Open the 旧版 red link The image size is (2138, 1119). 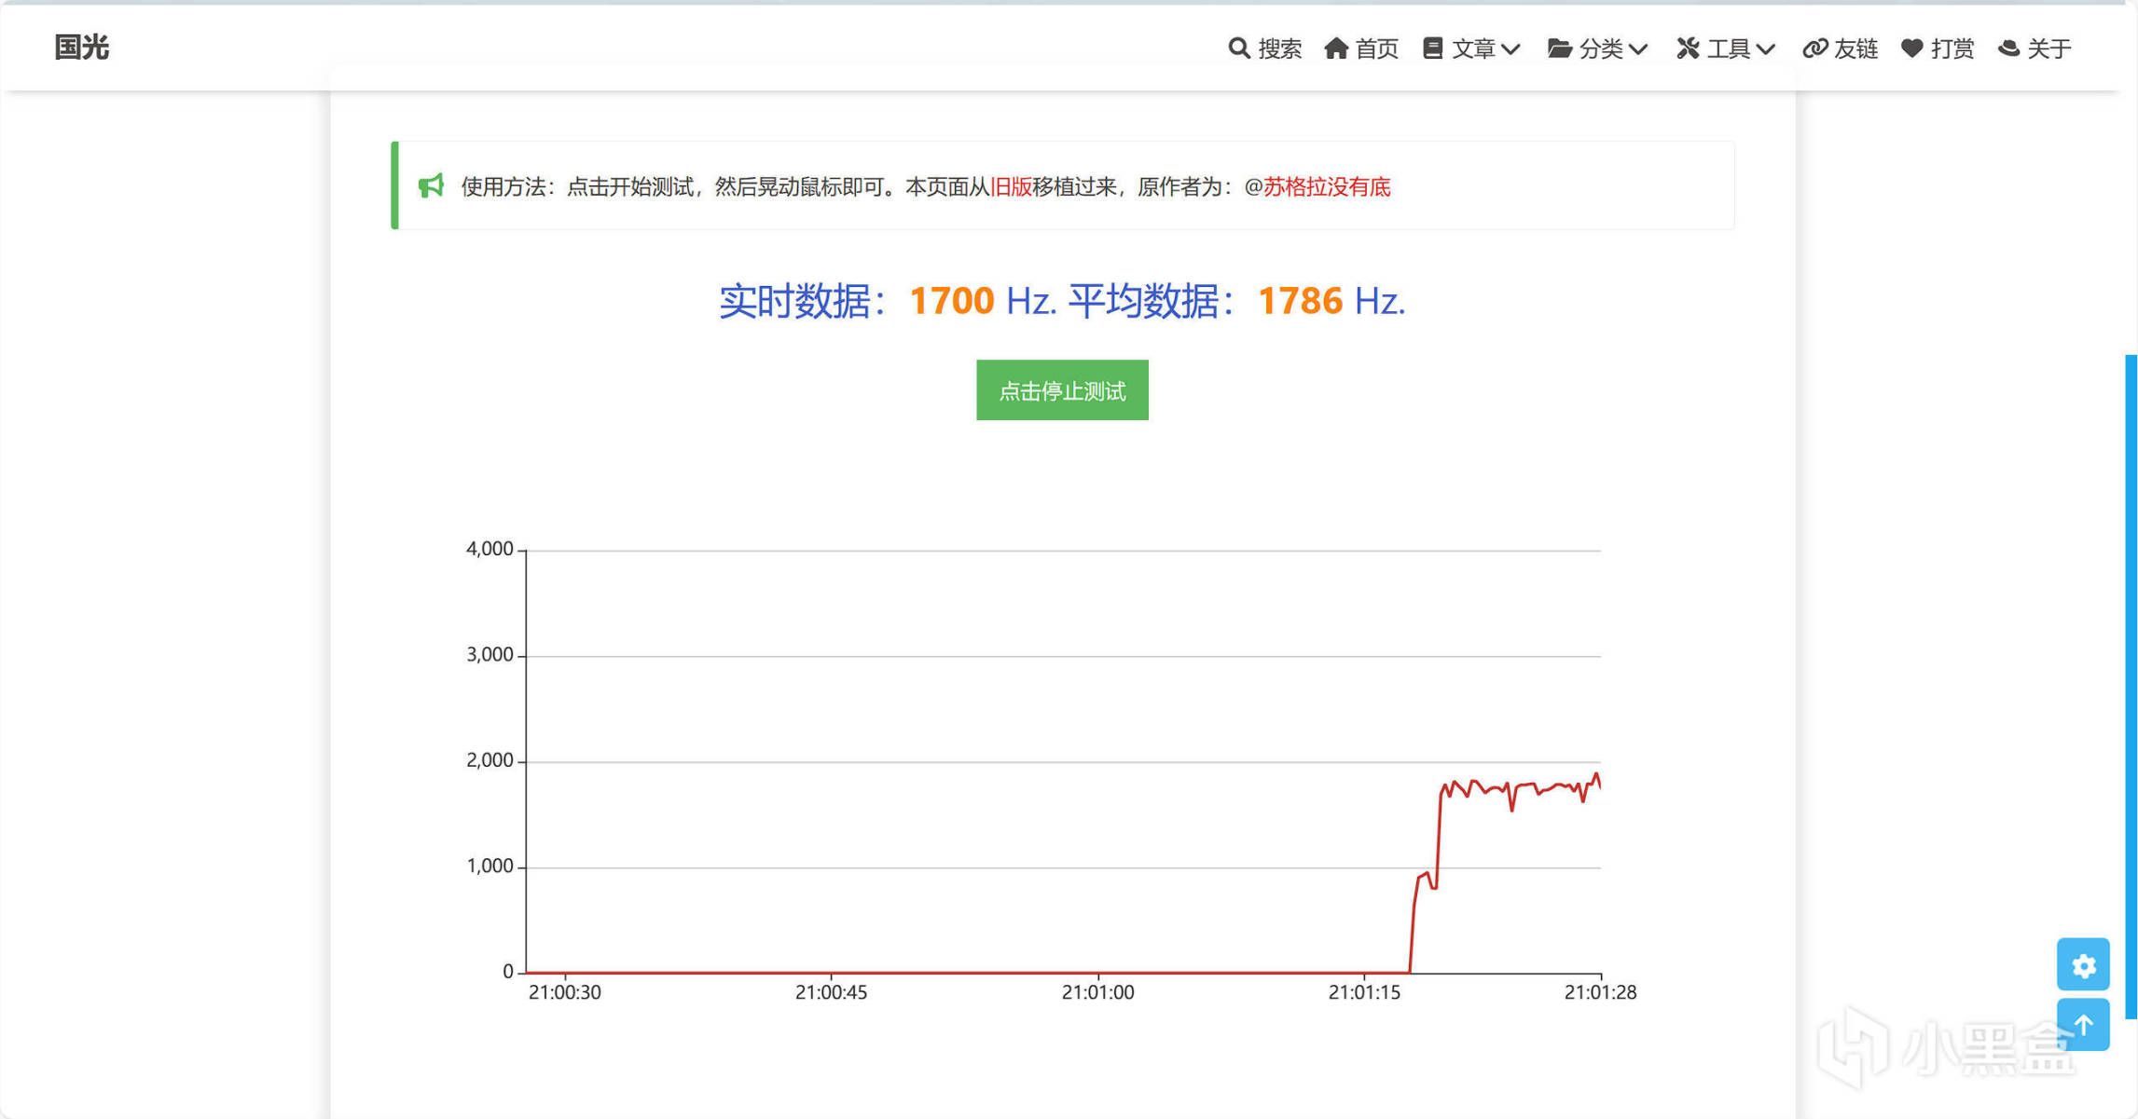tap(1011, 186)
